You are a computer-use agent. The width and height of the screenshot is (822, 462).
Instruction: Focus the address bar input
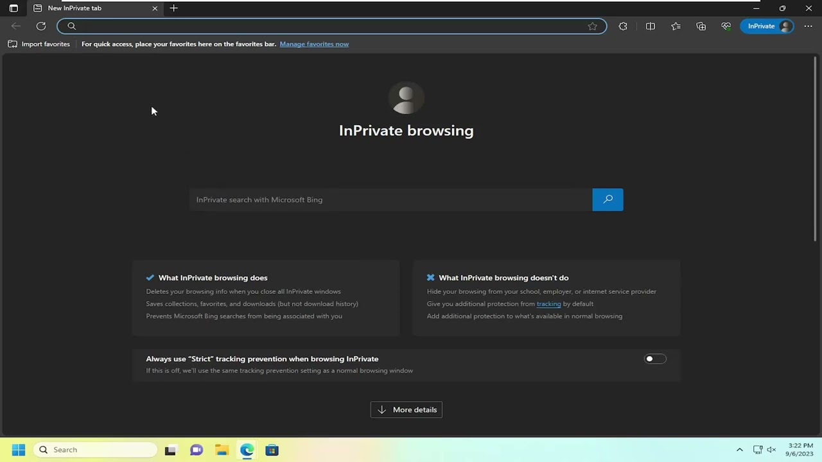[x=331, y=26]
